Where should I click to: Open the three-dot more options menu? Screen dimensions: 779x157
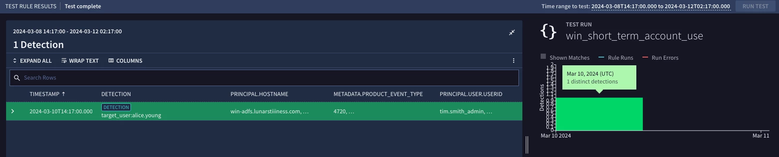514,61
